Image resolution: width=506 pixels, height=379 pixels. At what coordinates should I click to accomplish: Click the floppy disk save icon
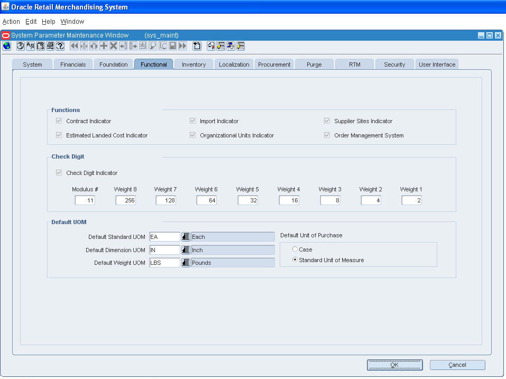point(173,46)
